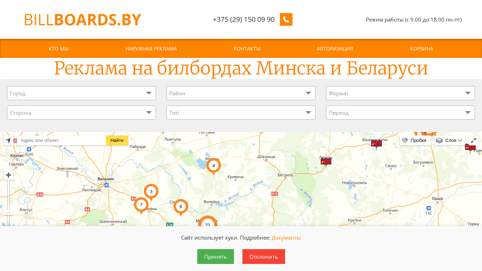Click the E28 road badge on map
Viewport: 482px width, 271px height.
170,224
